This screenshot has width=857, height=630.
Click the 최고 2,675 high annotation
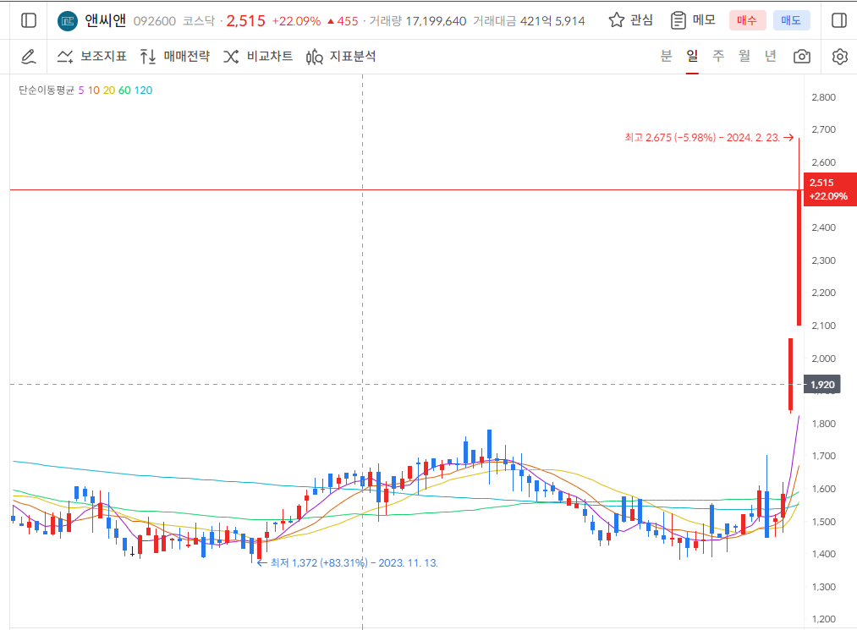coord(709,138)
